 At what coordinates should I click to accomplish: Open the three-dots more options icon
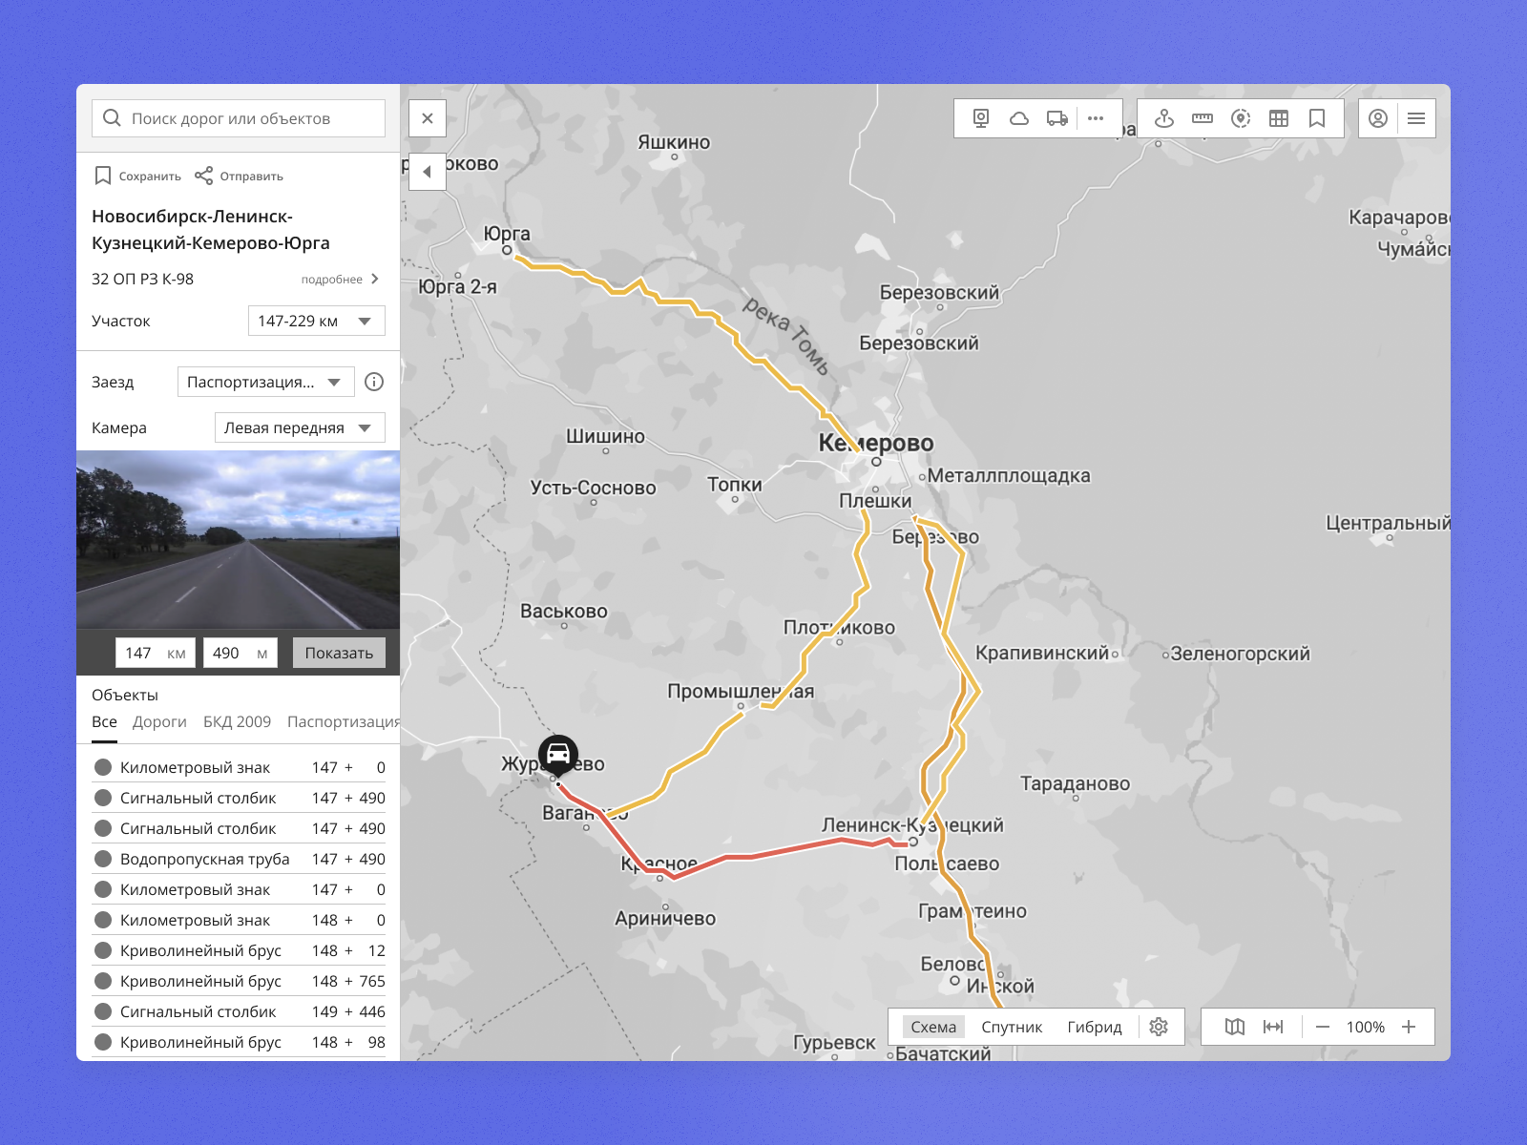coord(1096,118)
